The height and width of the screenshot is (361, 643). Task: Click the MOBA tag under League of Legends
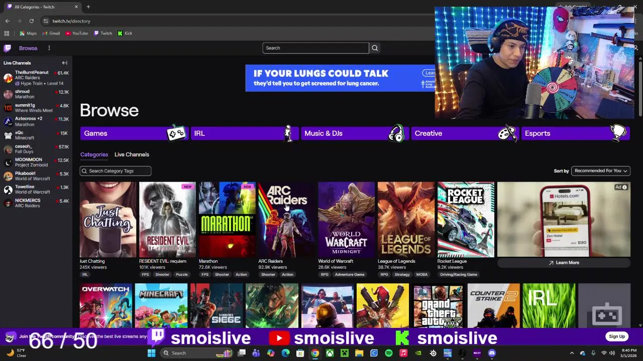[422, 274]
